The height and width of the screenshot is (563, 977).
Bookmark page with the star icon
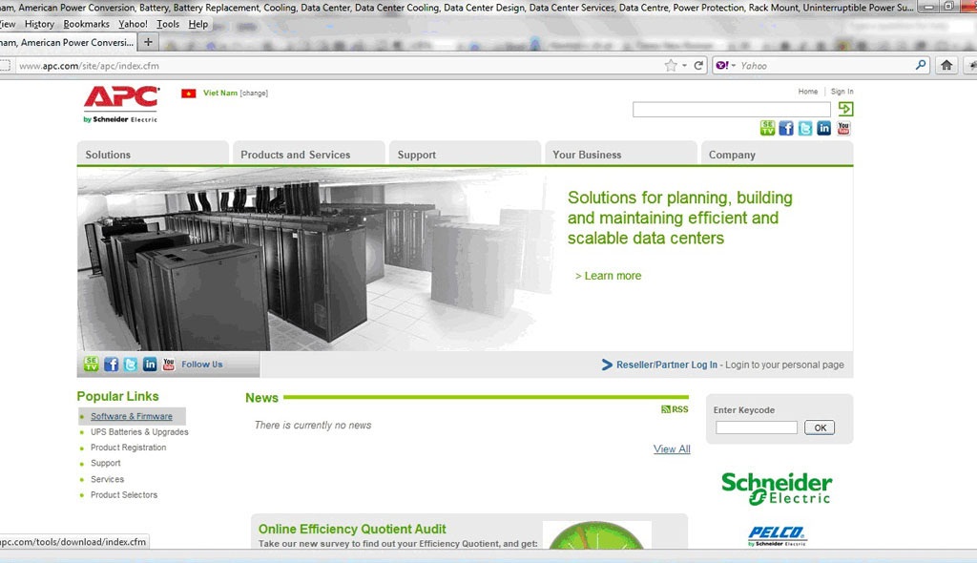(671, 66)
